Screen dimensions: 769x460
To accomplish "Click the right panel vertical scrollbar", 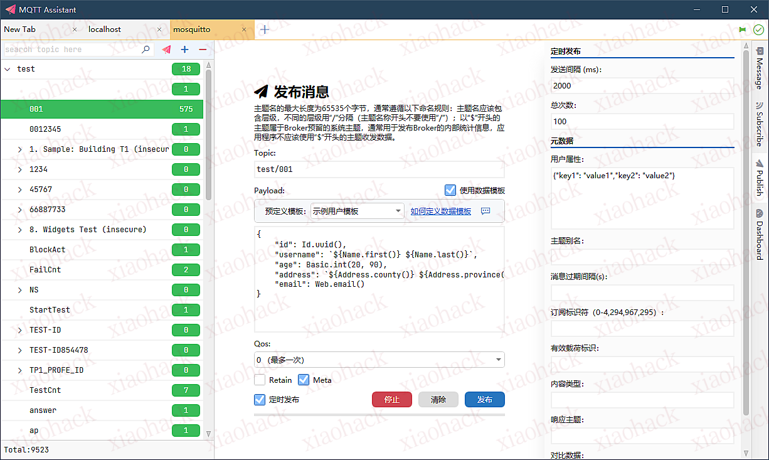I will click(x=746, y=232).
